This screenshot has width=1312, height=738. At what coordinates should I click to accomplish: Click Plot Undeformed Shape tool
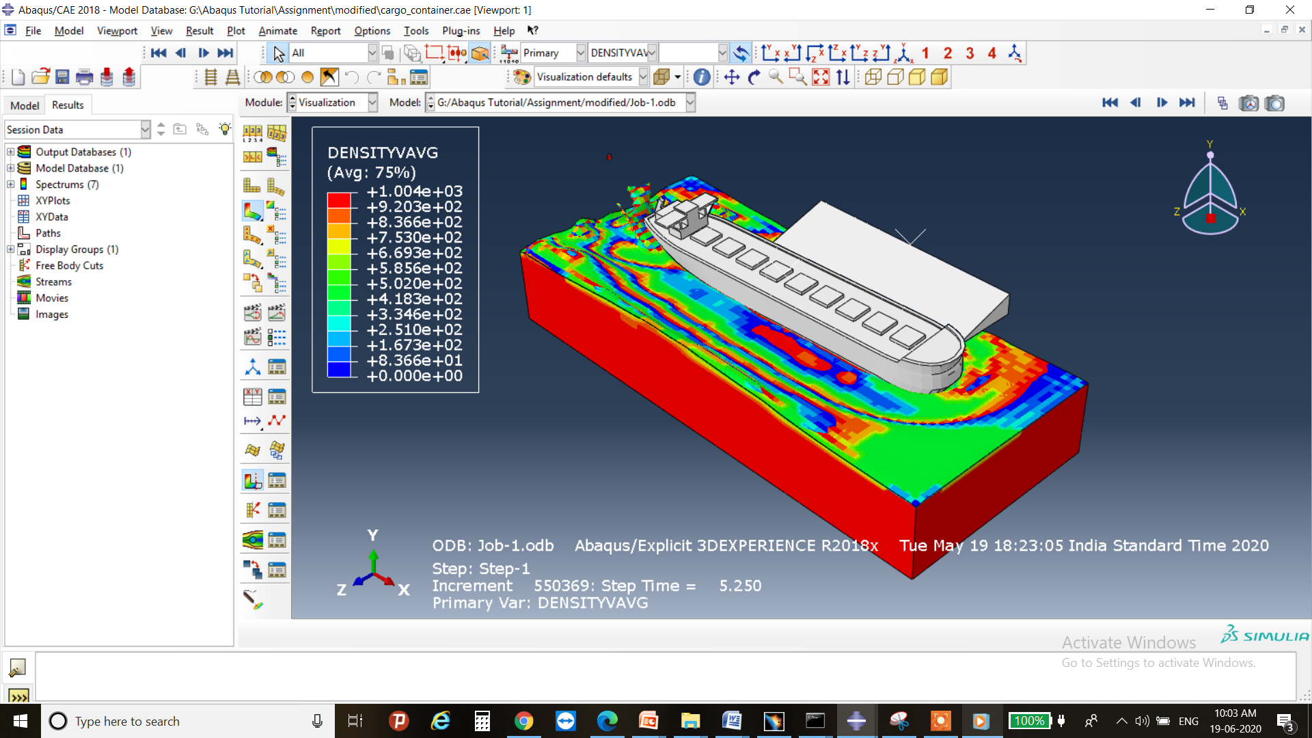click(x=252, y=186)
